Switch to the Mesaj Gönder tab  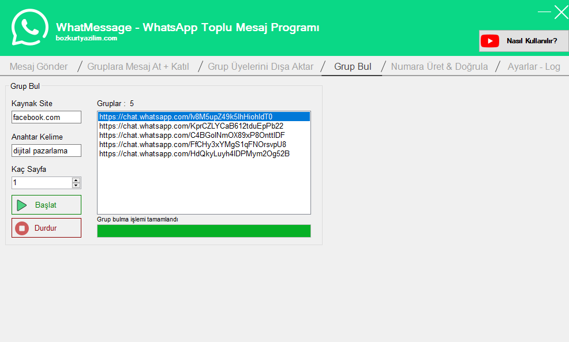[39, 67]
